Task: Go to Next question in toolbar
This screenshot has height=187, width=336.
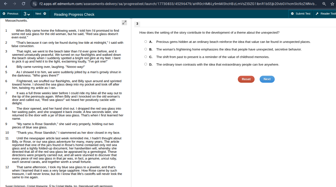Action: pos(41,14)
